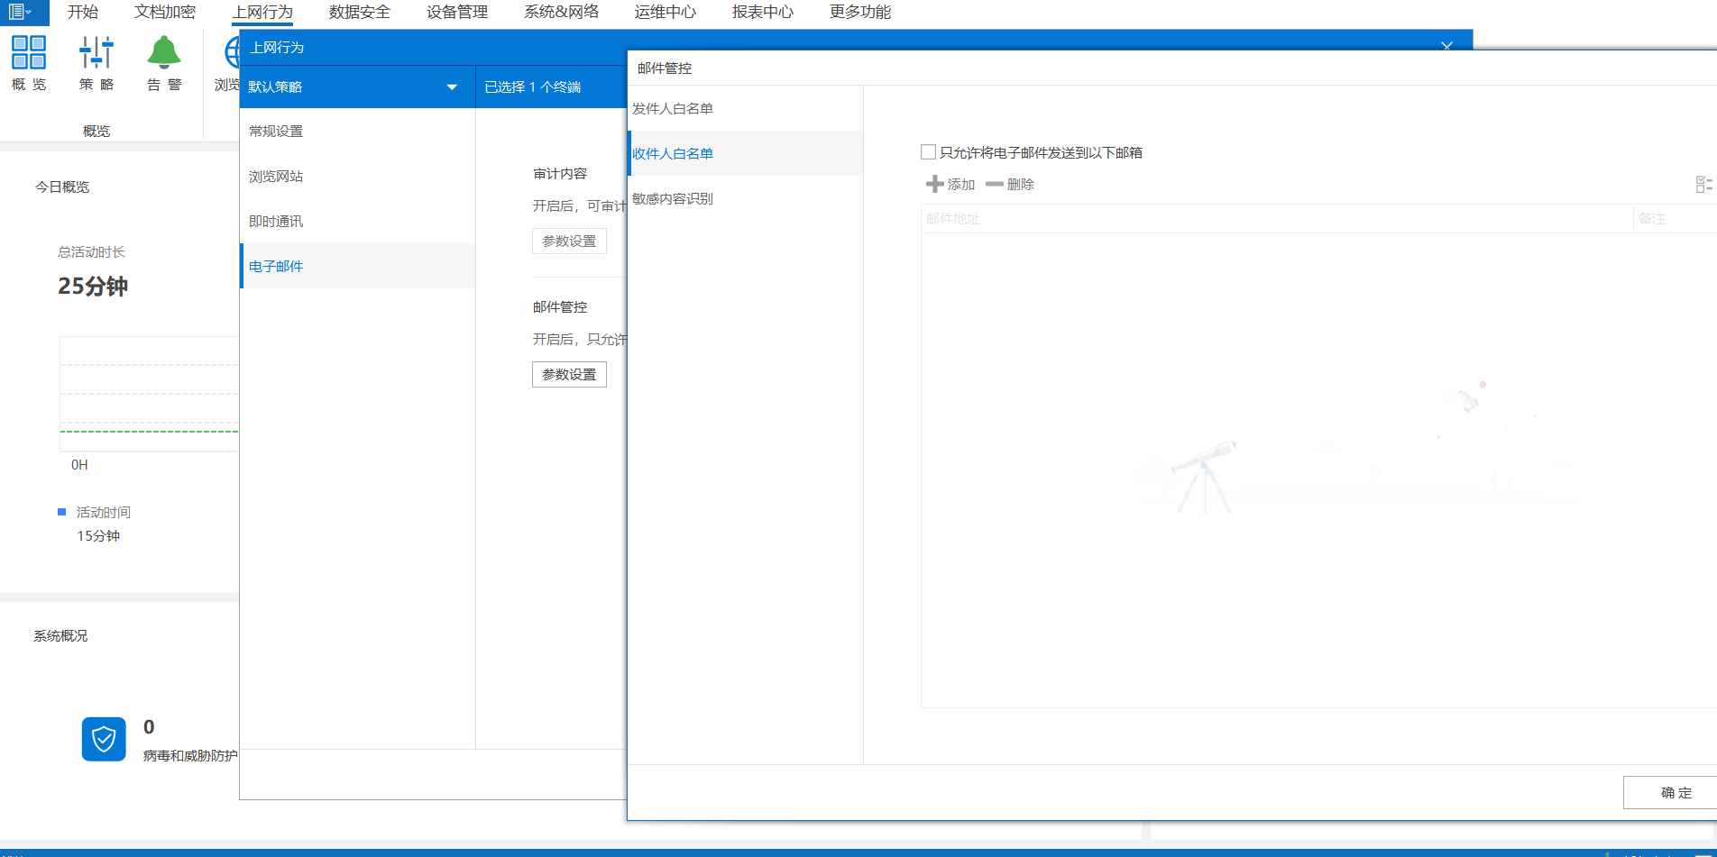The width and height of the screenshot is (1717, 857).
Task: Click the minus icon to delete an entry
Action: tap(995, 184)
